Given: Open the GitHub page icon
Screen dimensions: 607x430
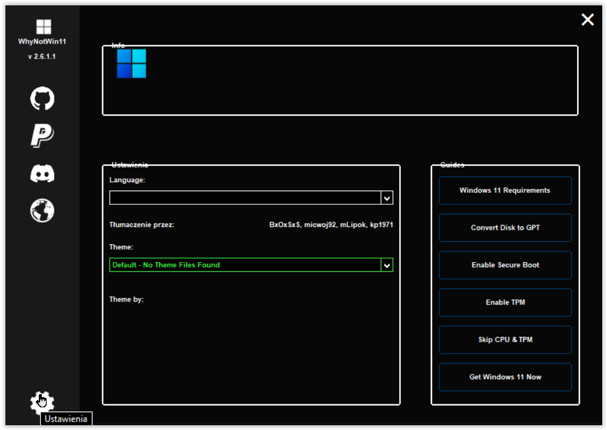Looking at the screenshot, I should [x=42, y=99].
